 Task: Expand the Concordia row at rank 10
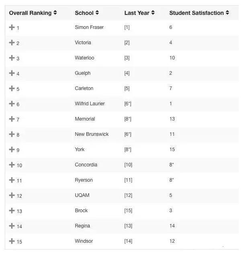12,164
